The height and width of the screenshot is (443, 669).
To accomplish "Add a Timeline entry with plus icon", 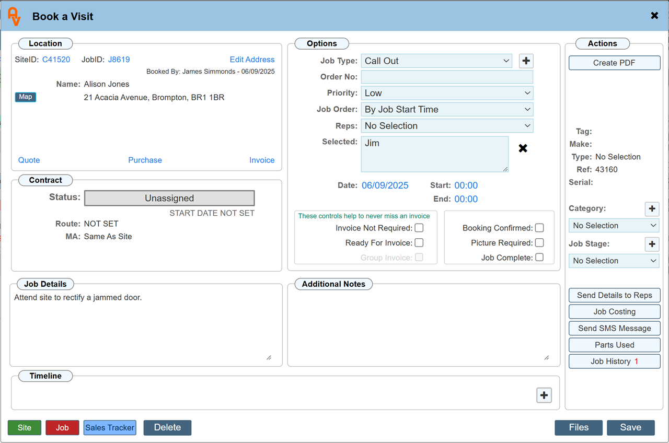I will (544, 395).
